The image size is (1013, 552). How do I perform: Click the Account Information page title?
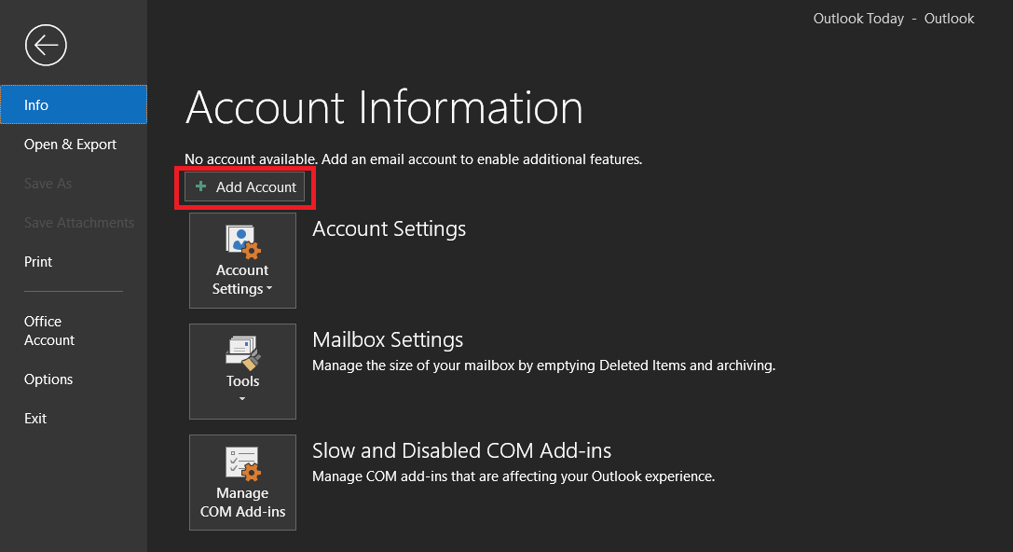click(384, 107)
